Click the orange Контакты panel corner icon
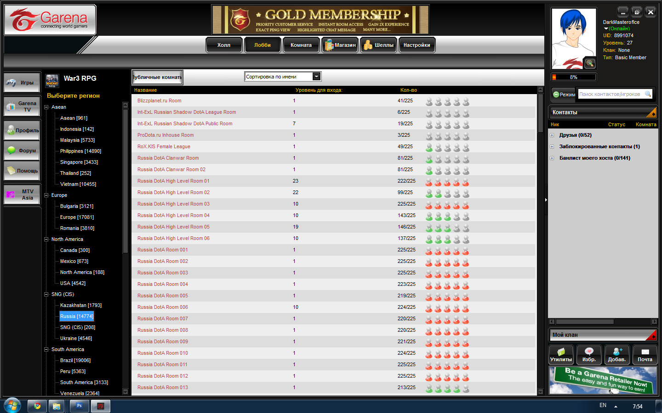Viewport: 662px width, 413px height. pyautogui.click(x=651, y=112)
